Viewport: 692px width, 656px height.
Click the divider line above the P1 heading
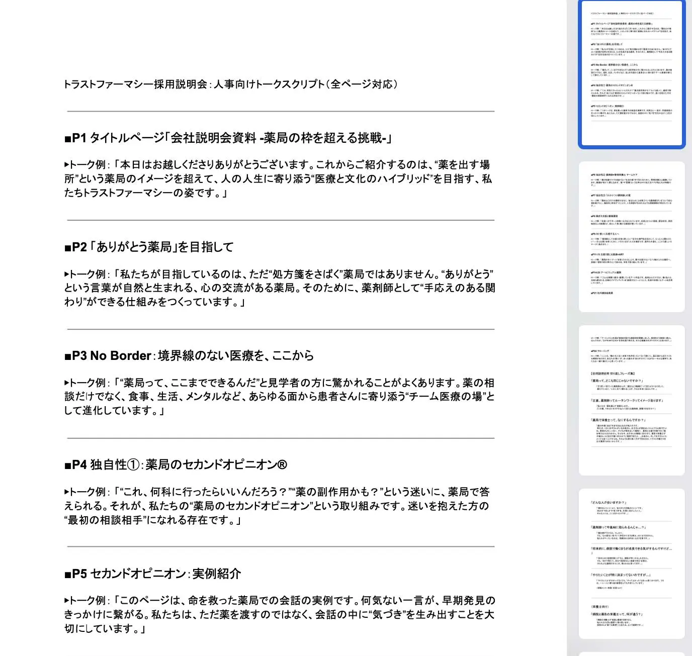click(281, 111)
